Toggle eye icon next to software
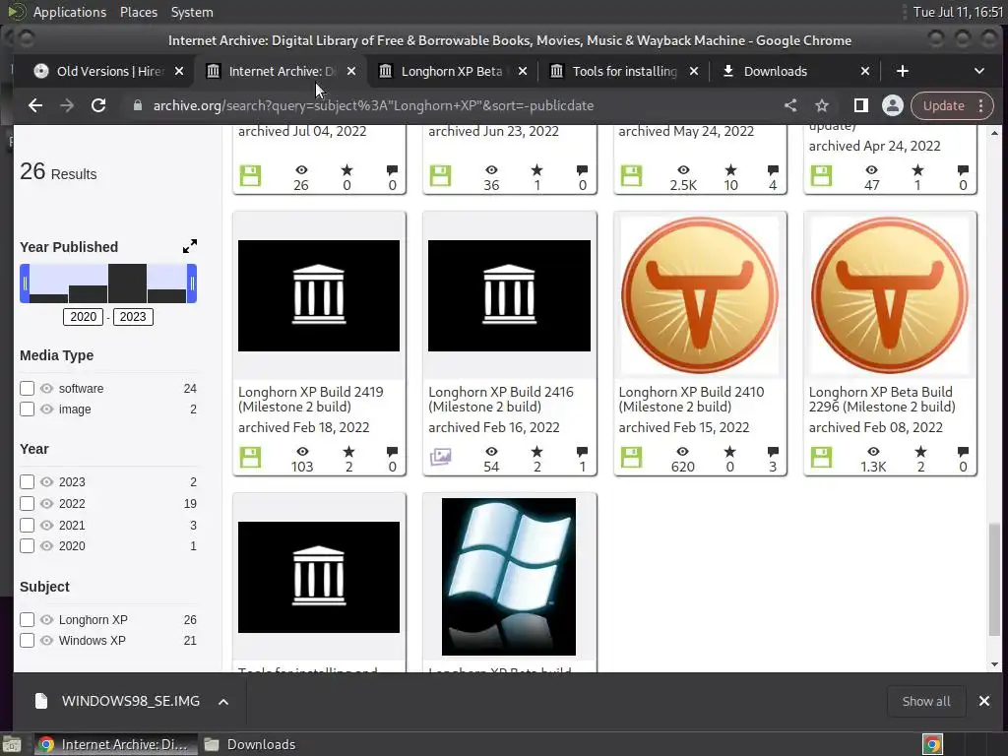 point(46,388)
